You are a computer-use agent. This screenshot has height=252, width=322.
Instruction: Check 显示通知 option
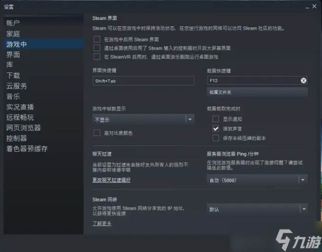coord(216,119)
